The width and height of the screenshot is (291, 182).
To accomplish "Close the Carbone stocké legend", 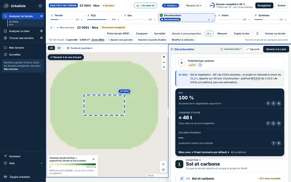I will (93, 159).
